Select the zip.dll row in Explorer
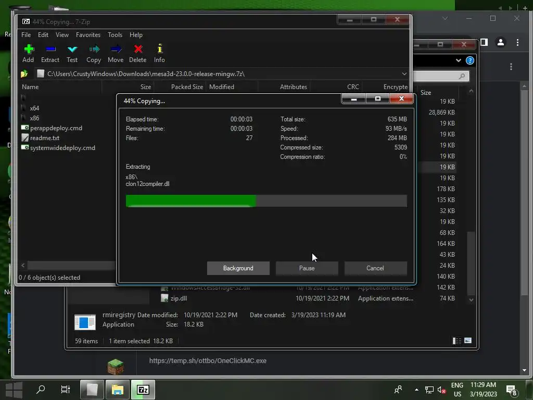Image resolution: width=533 pixels, height=400 pixels. click(308, 298)
